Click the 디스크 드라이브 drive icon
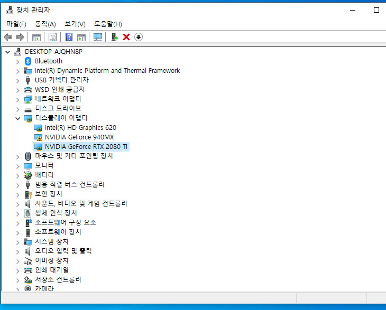Image resolution: width=386 pixels, height=310 pixels. (28, 110)
